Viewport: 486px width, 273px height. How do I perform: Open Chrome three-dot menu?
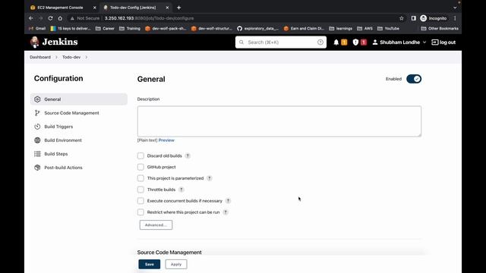[455, 18]
